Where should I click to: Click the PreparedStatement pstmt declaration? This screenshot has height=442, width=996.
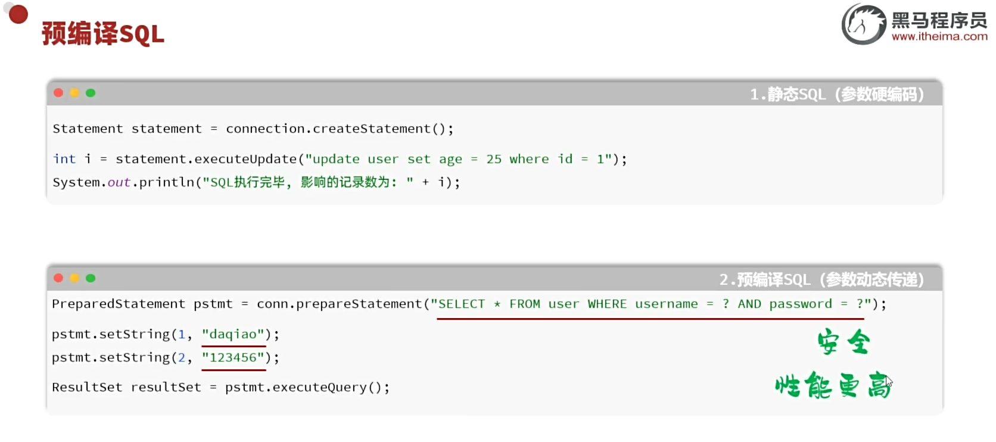(x=142, y=304)
